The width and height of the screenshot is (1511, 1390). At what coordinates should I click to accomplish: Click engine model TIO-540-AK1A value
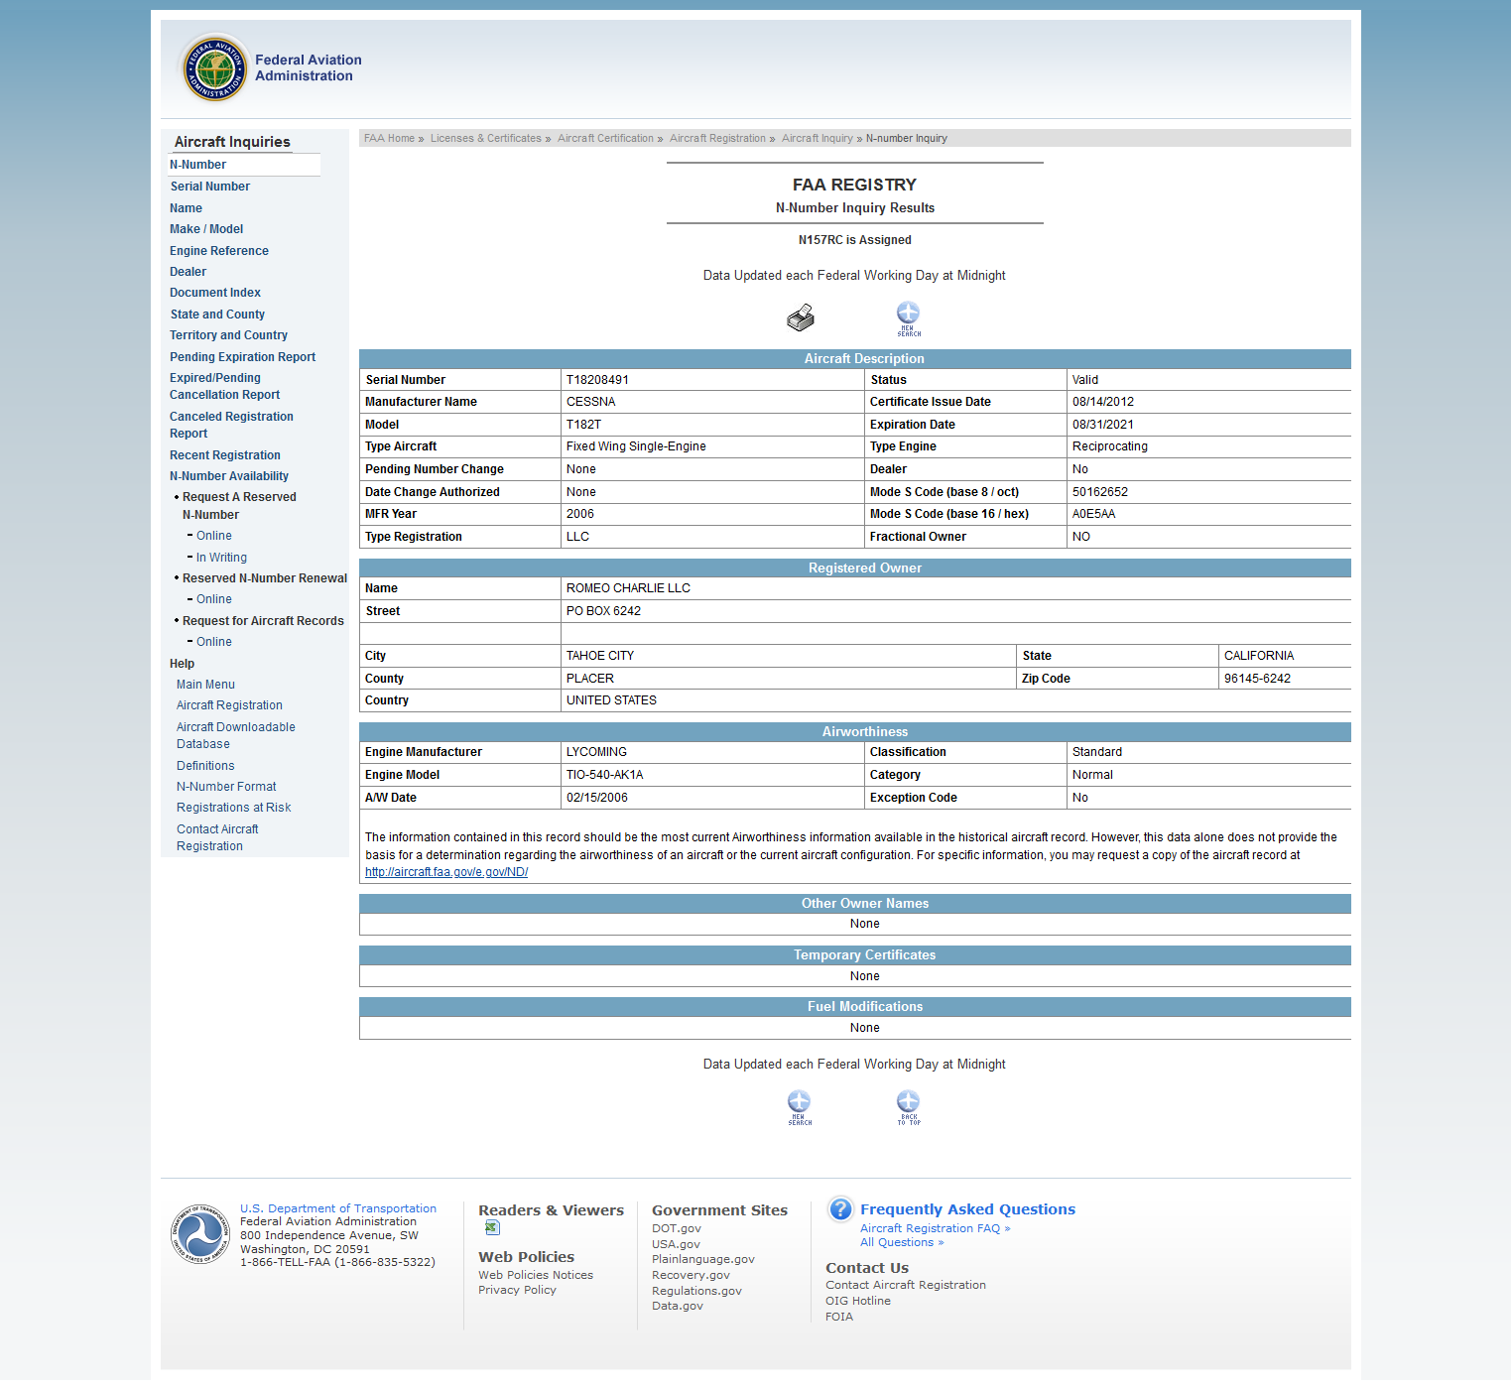(605, 775)
